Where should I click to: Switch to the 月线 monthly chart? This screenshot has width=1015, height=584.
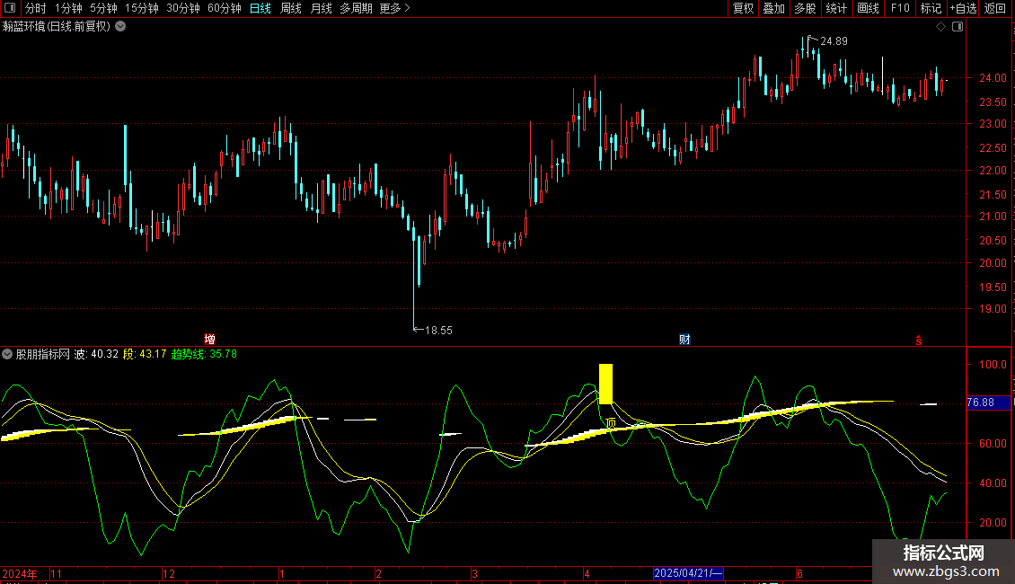pyautogui.click(x=321, y=8)
